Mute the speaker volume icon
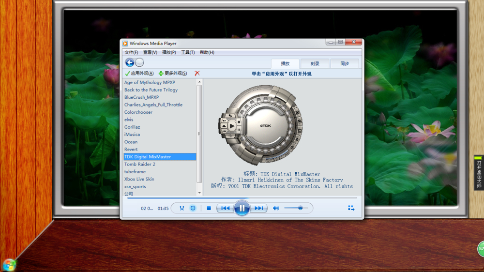 pyautogui.click(x=276, y=208)
